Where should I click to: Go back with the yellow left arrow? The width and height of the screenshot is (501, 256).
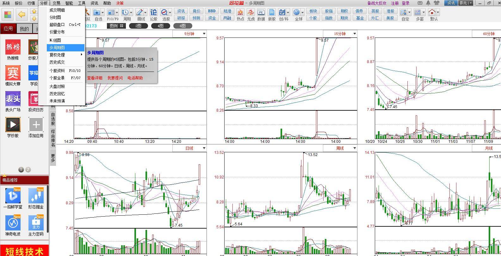click(22, 15)
